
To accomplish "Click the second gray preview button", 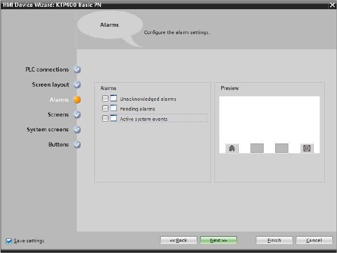I will pyautogui.click(x=257, y=148).
